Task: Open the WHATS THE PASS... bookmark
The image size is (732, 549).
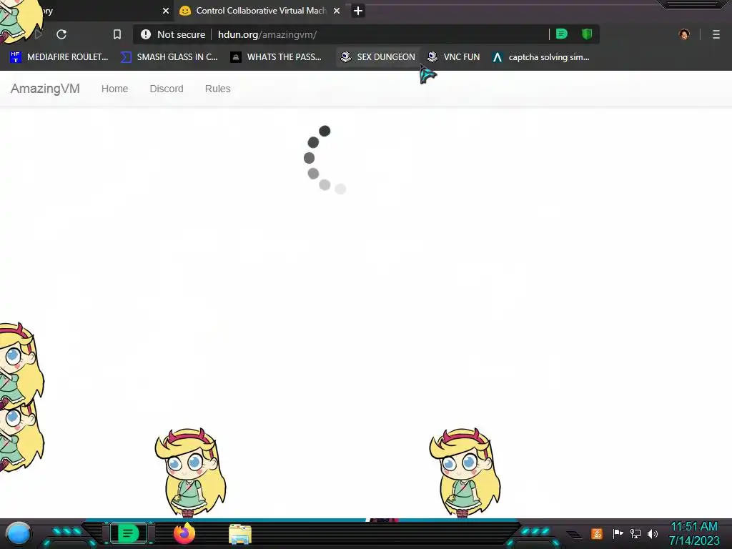Action: [x=276, y=57]
